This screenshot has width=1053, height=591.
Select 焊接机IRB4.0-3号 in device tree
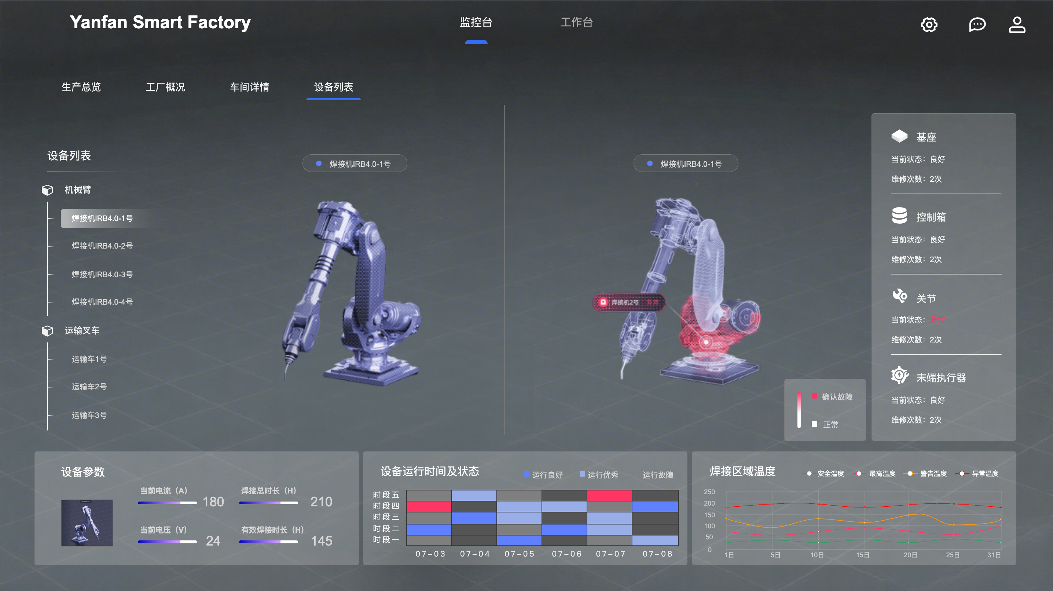click(102, 274)
